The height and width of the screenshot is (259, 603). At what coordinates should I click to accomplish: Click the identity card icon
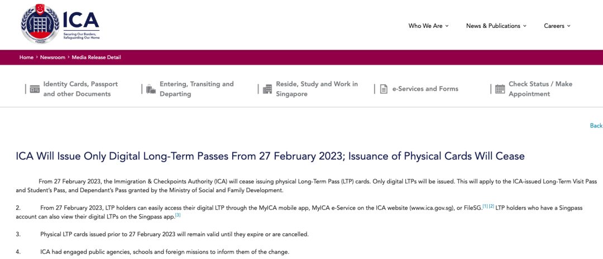[x=35, y=89]
